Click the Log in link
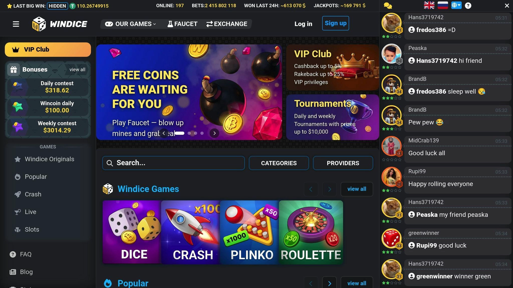The image size is (513, 288). pos(303,24)
